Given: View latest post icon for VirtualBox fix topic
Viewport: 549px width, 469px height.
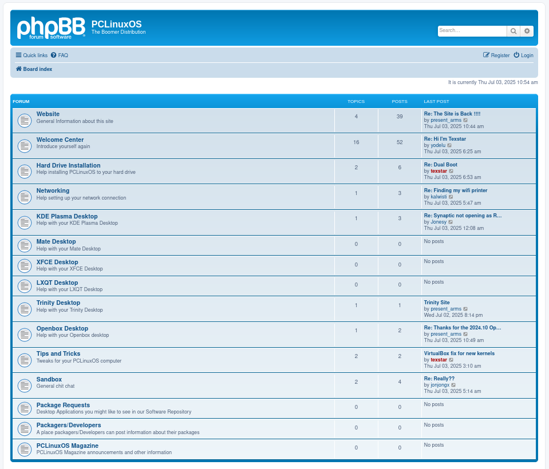Looking at the screenshot, I should pos(451,360).
